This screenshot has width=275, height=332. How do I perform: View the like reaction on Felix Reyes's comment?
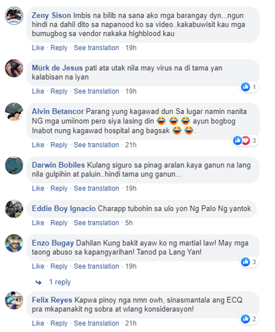(x=249, y=319)
